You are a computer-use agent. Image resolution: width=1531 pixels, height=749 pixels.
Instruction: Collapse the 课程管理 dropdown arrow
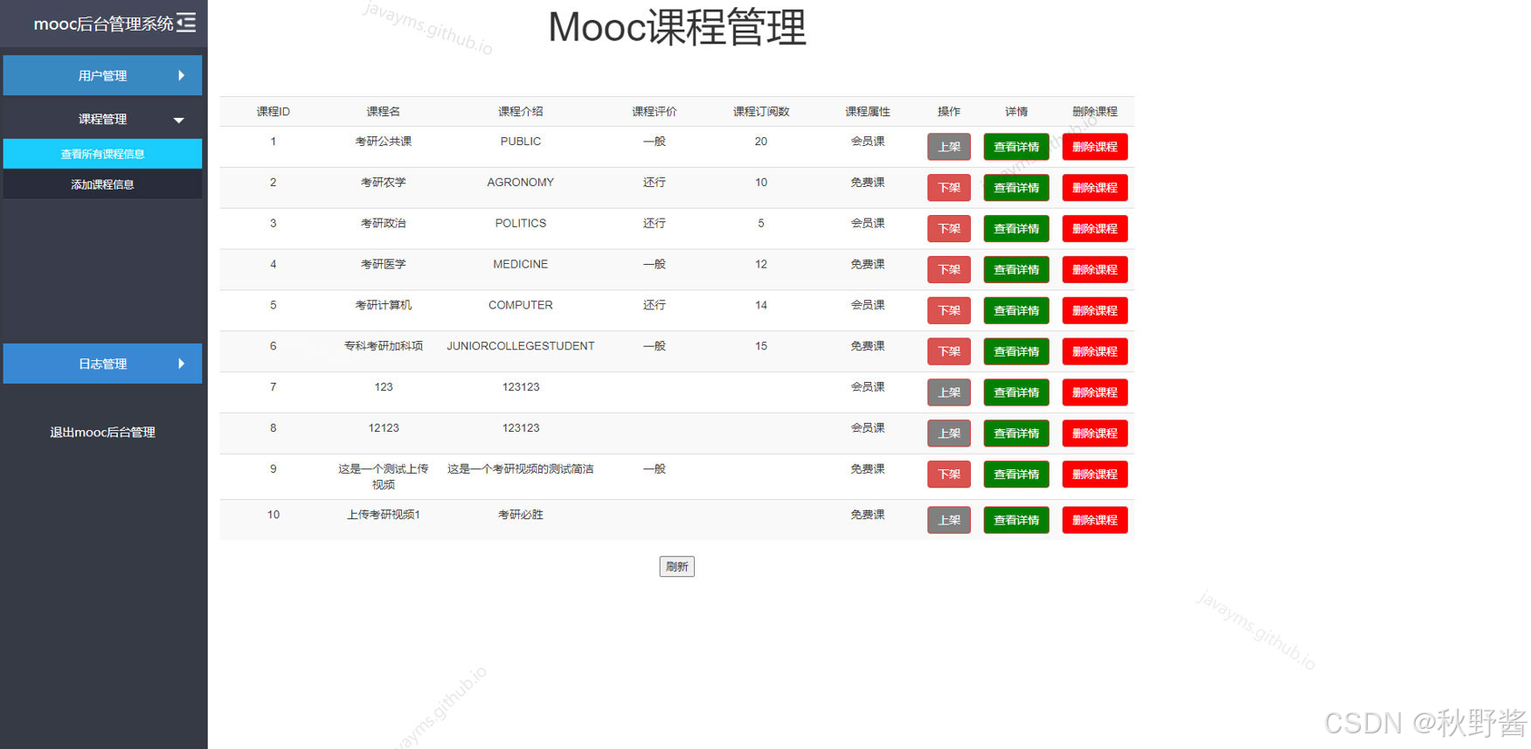point(178,120)
